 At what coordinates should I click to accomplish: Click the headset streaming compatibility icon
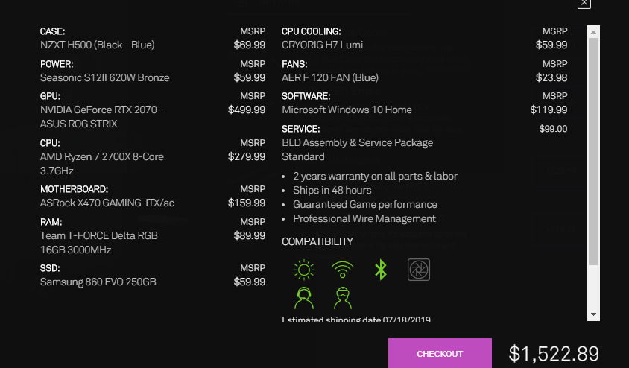point(303,298)
